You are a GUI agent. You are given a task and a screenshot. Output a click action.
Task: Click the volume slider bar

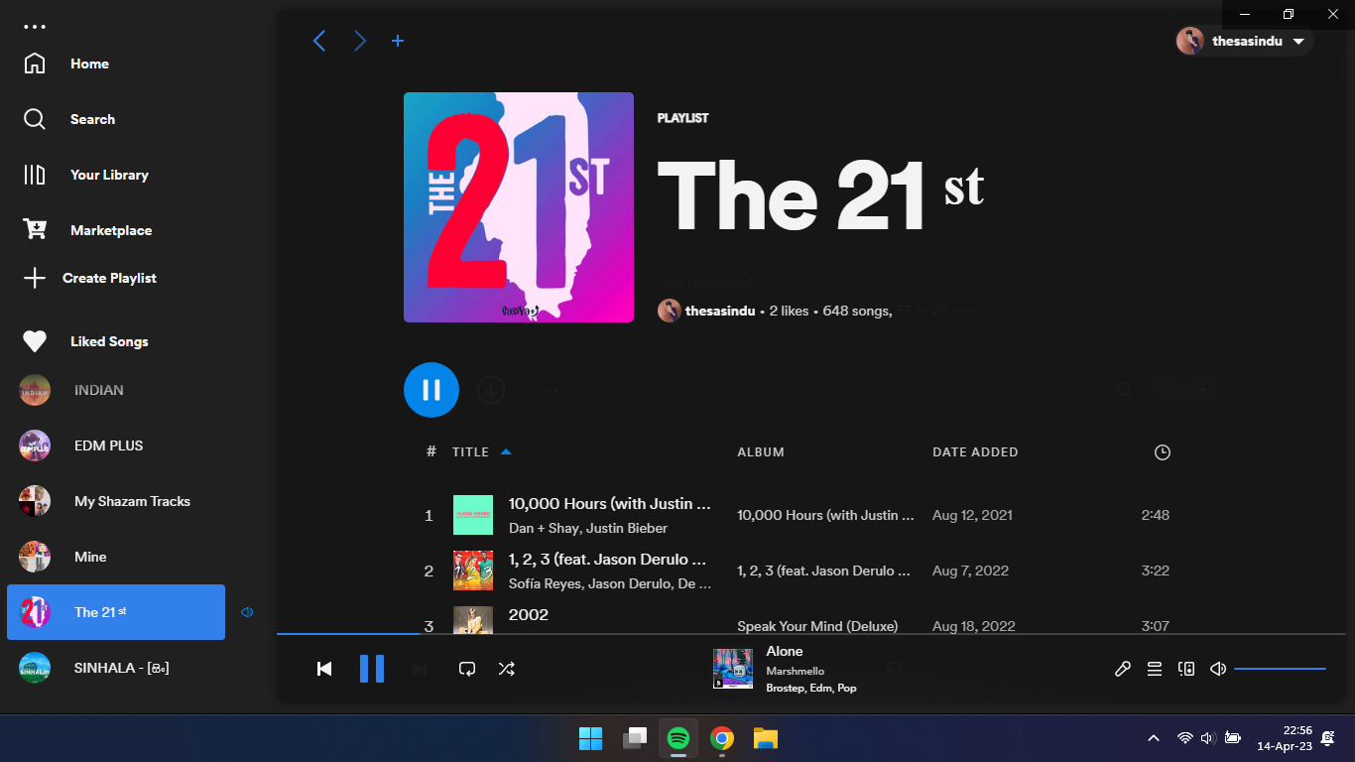[x=1280, y=669]
